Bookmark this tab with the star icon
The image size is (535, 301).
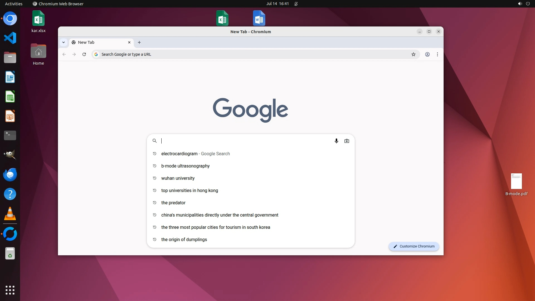click(414, 54)
